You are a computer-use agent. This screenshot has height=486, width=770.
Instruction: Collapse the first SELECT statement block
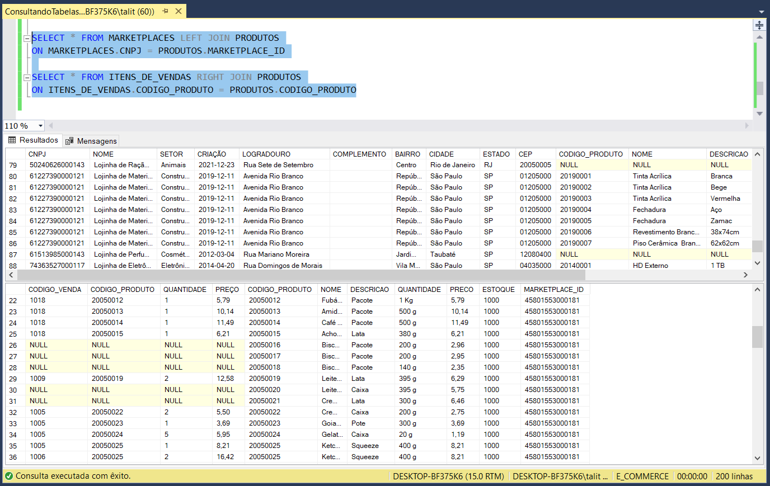tap(27, 38)
